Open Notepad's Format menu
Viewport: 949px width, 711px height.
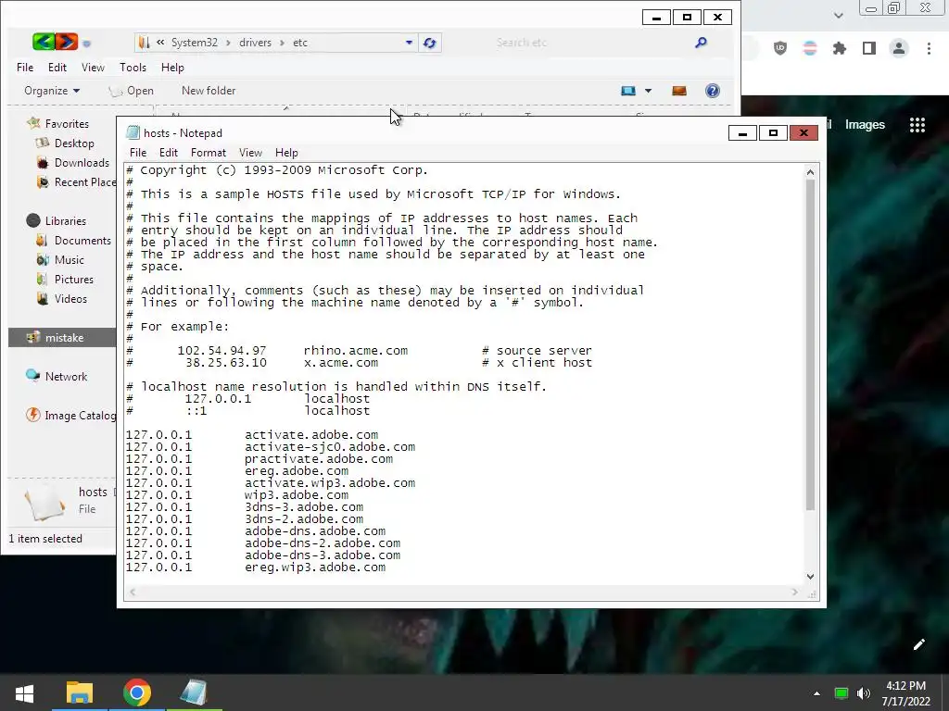[209, 153]
